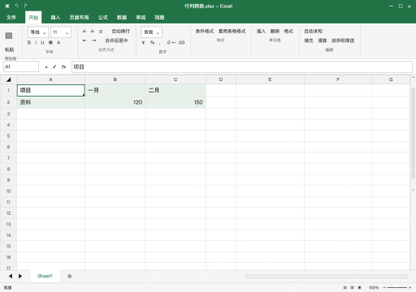
Task: Toggle Italic formatting (I)
Action: click(x=36, y=42)
